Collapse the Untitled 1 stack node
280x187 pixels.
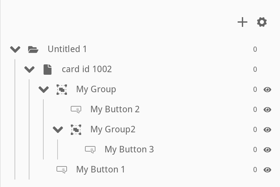[x=15, y=49]
